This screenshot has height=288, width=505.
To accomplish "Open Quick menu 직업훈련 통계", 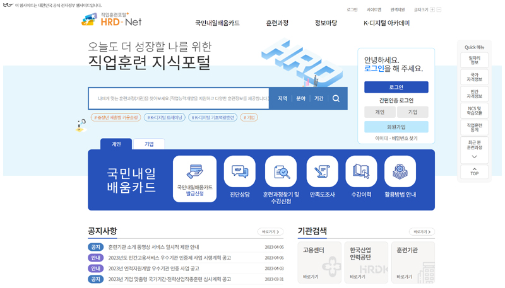I will point(475,127).
